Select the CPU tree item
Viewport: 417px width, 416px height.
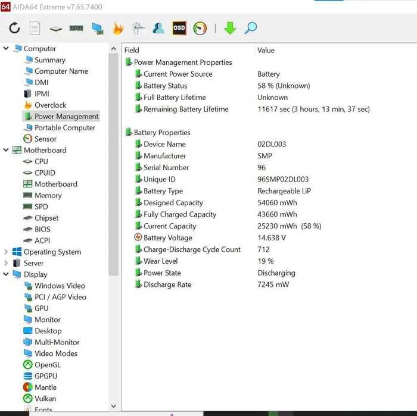pos(41,161)
